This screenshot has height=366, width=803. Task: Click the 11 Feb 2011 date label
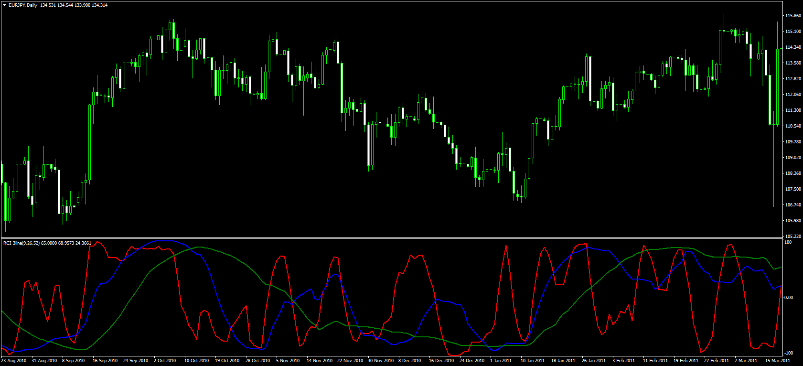655,361
